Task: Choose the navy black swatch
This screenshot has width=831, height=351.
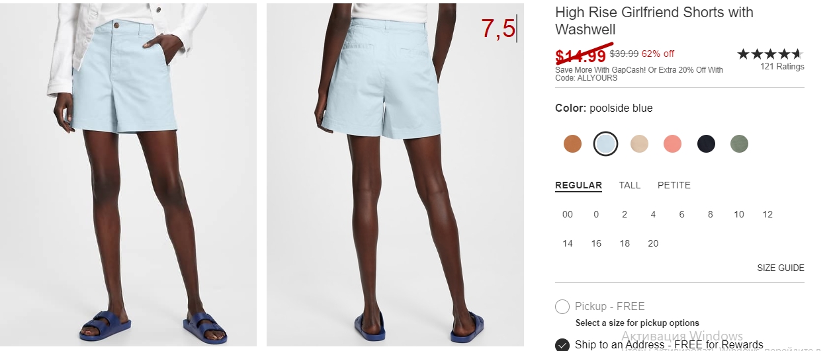Action: pyautogui.click(x=706, y=143)
